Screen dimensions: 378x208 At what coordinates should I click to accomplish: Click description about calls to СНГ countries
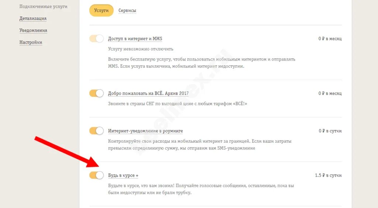click(x=177, y=104)
